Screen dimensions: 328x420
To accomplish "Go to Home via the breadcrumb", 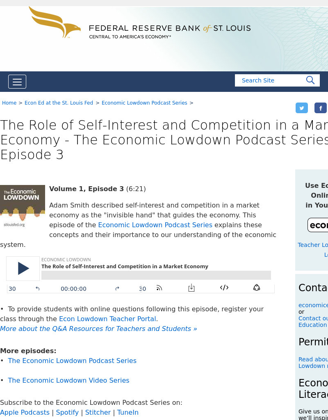I will (x=9, y=103).
